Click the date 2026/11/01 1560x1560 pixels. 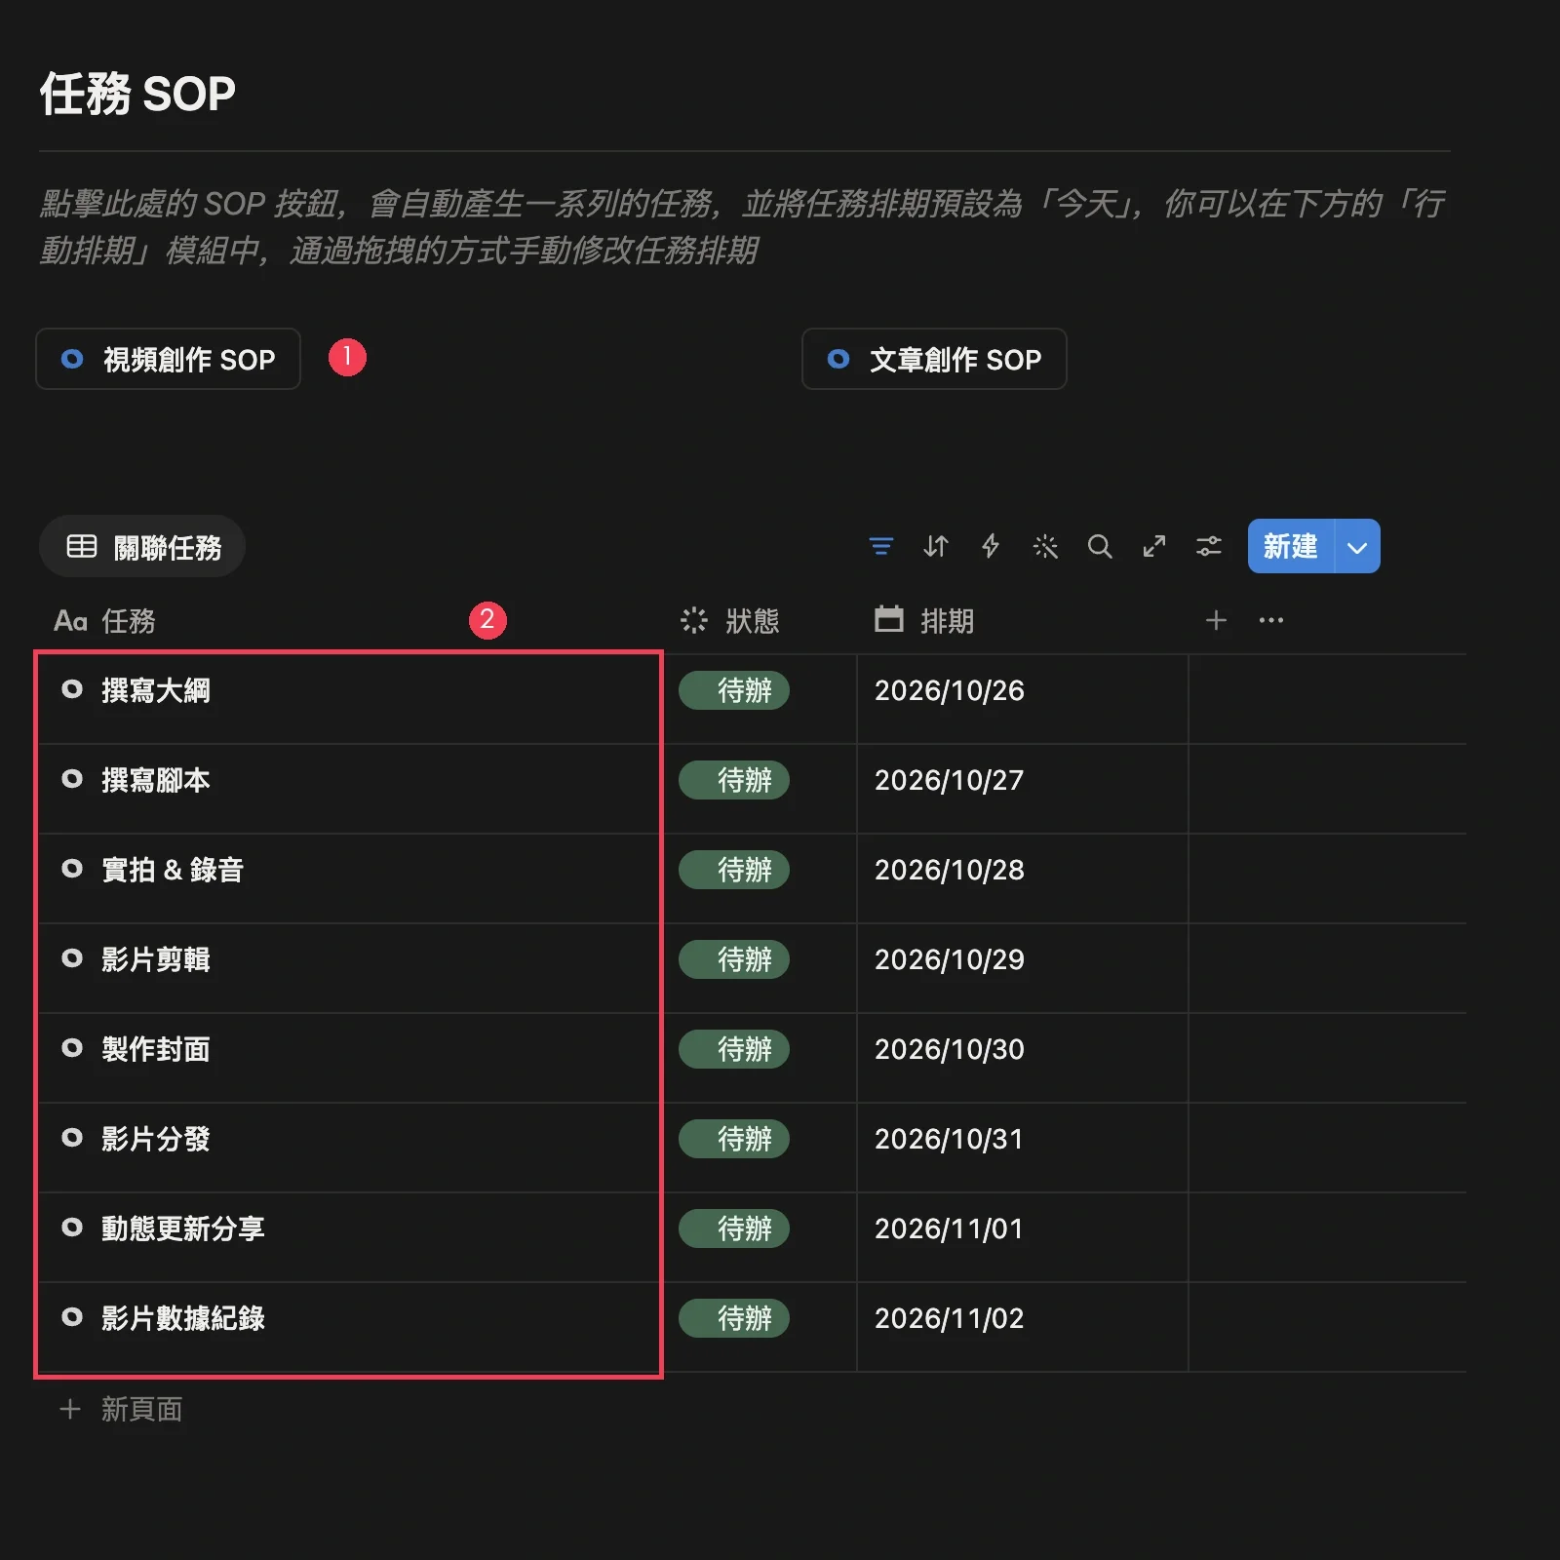pyautogui.click(x=950, y=1228)
